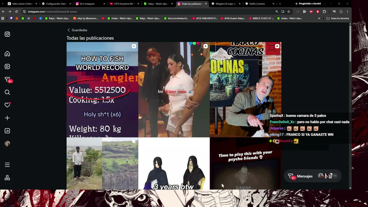Screen dimensions: 368x207
Task: Go back one page in browser
Action: pos(3,11)
